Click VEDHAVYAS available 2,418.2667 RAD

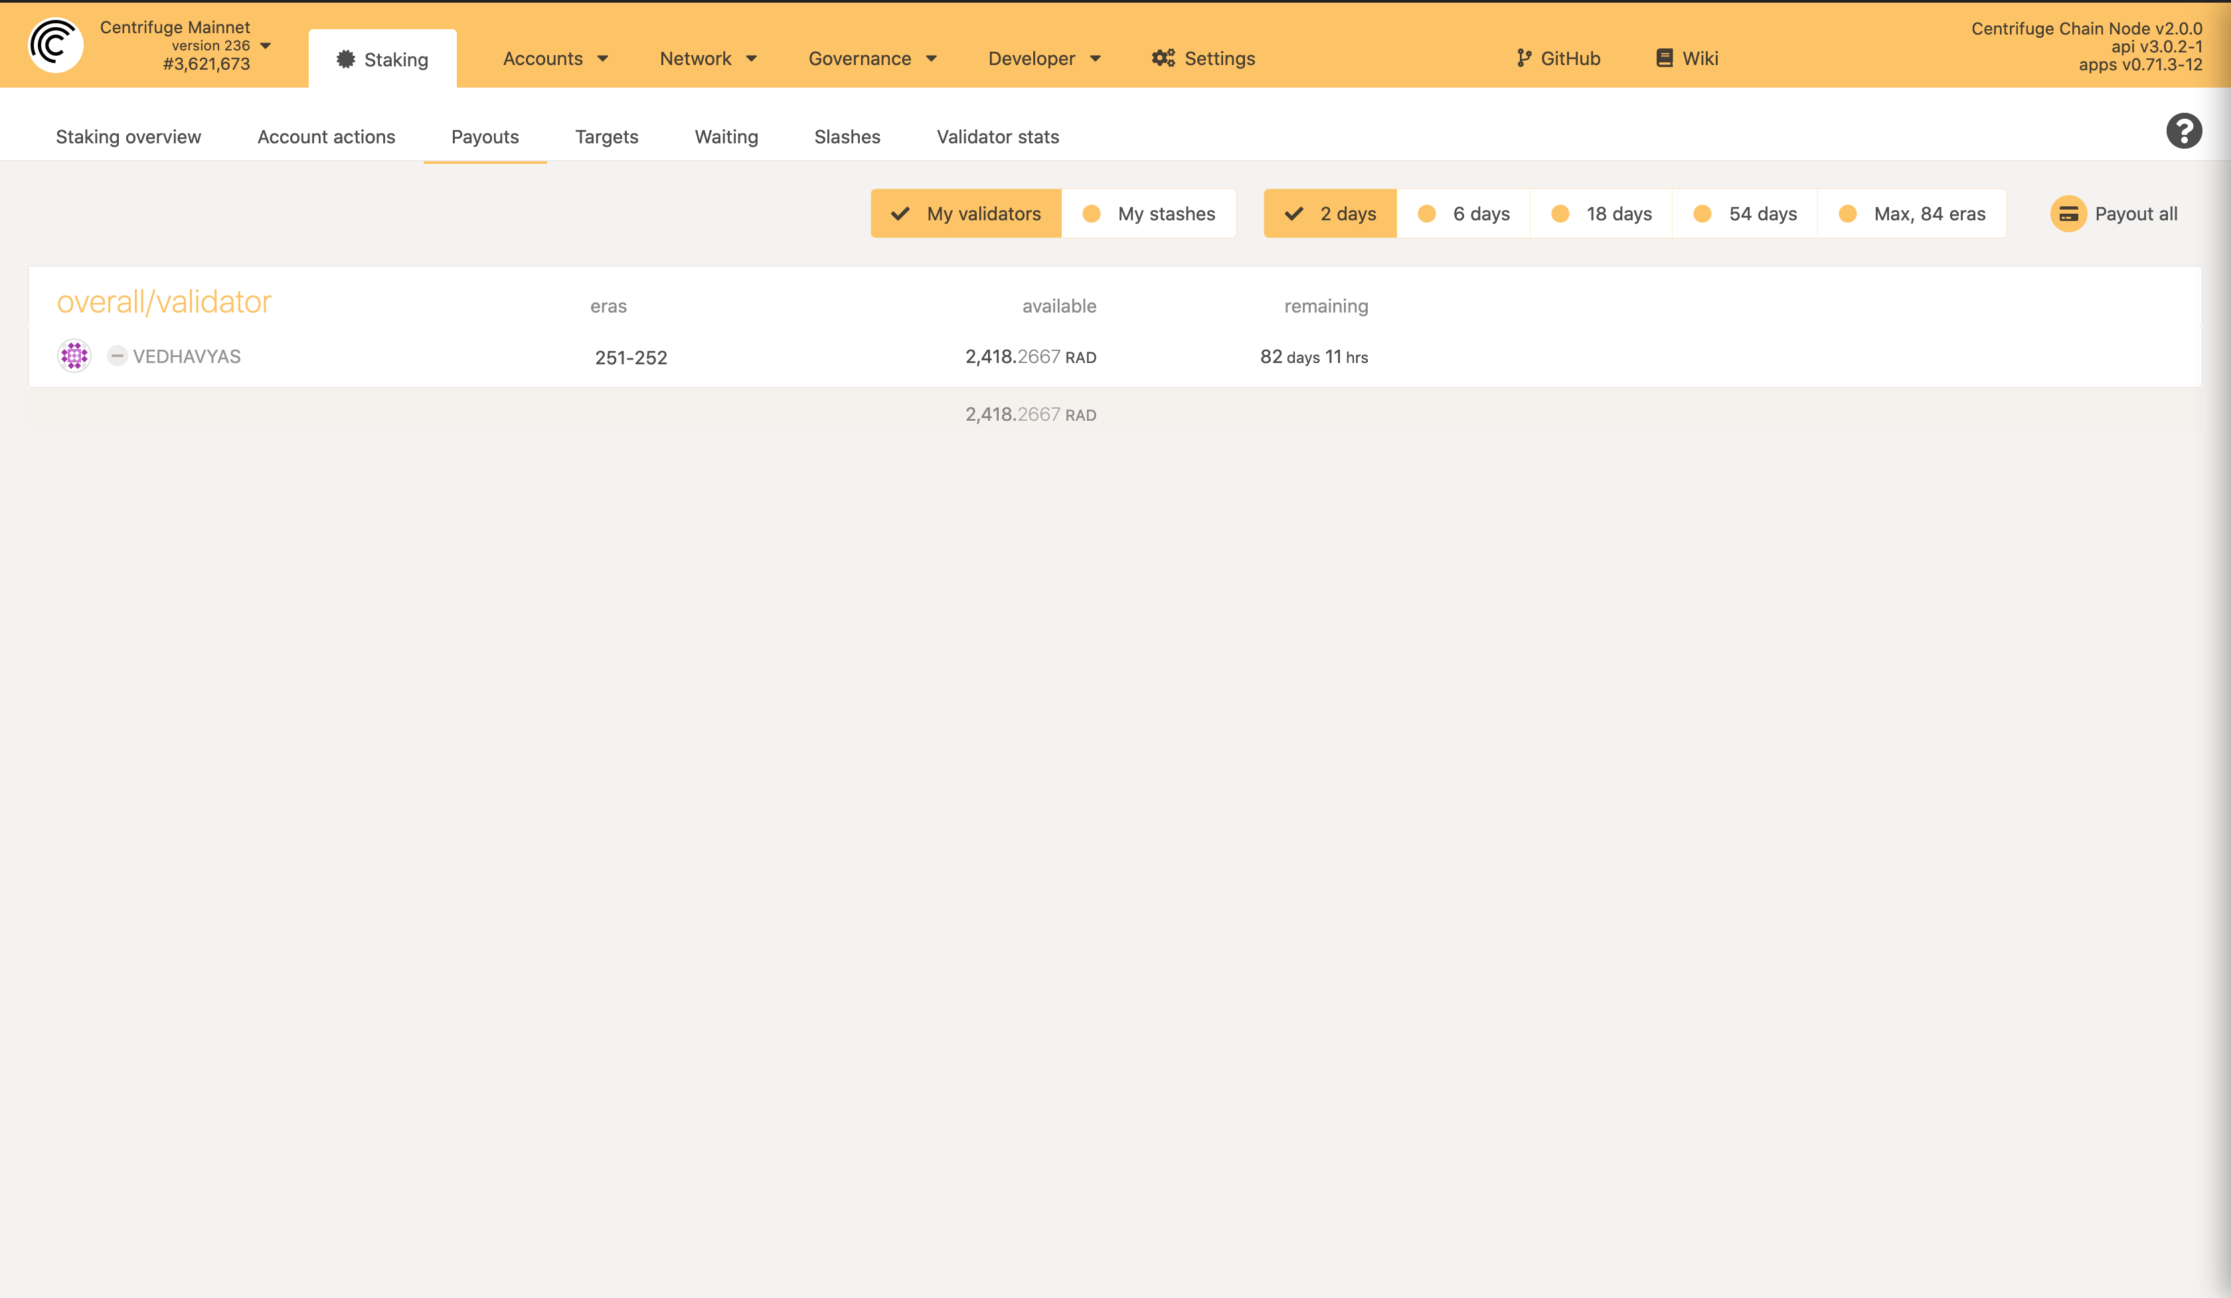1031,356
